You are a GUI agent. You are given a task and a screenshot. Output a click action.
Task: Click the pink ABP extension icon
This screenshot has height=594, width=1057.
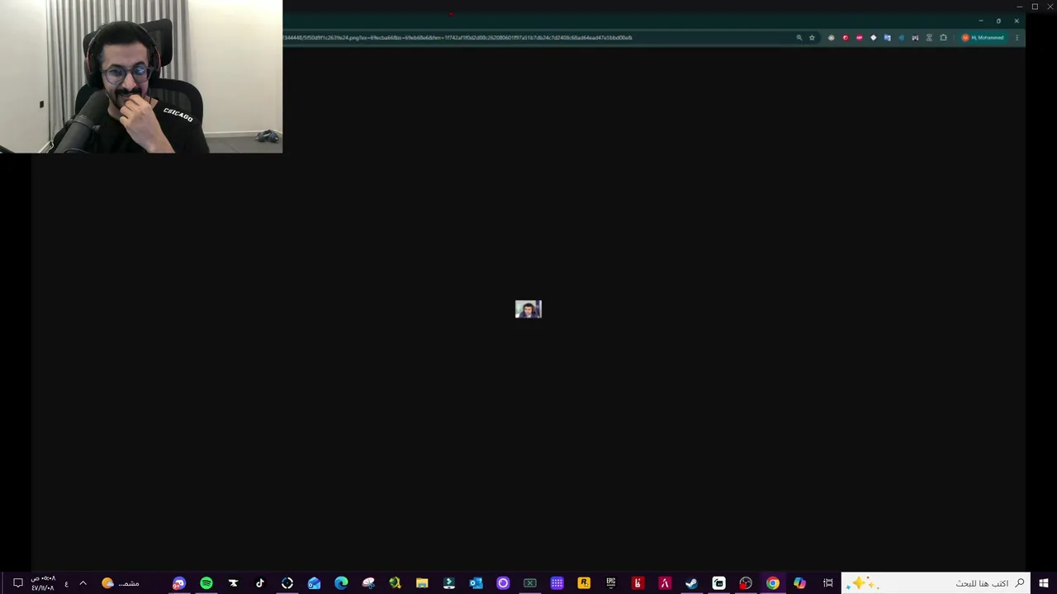860,37
